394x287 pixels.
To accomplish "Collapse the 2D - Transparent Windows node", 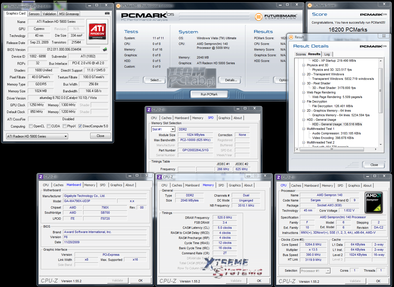I will tap(304, 74).
